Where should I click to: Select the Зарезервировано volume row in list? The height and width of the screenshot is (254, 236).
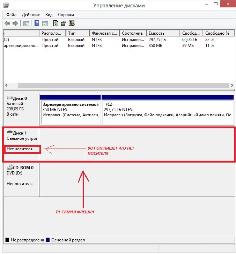pos(119,46)
